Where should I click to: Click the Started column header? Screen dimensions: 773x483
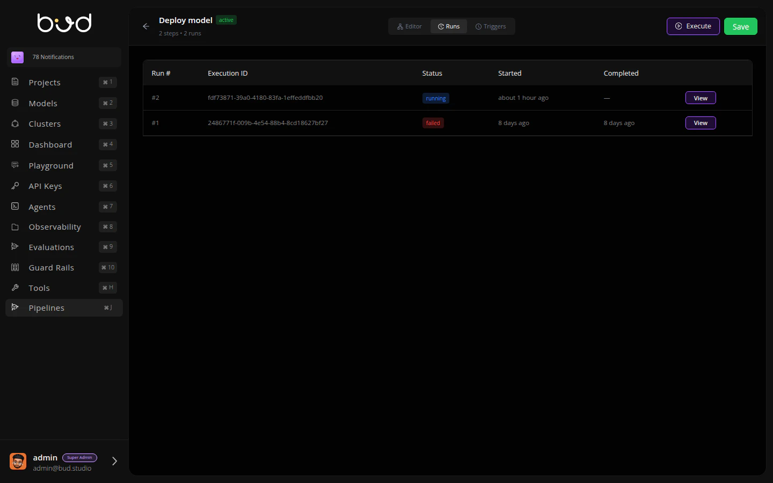510,73
